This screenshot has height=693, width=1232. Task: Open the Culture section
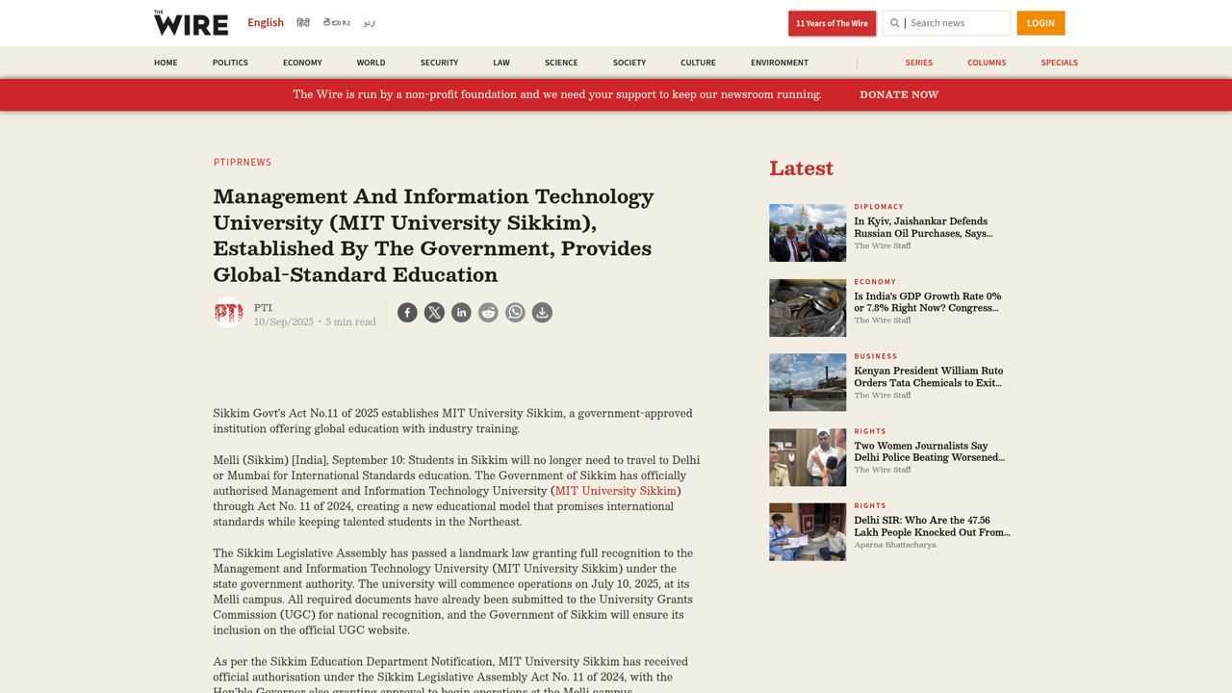[698, 63]
